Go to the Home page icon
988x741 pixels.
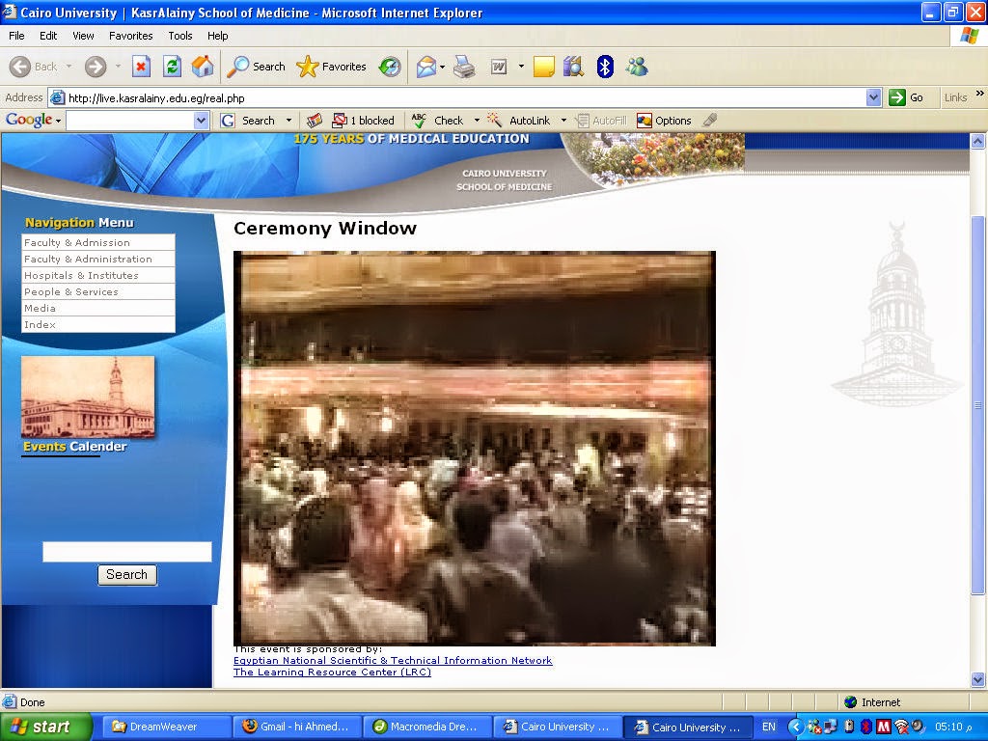pyautogui.click(x=203, y=67)
